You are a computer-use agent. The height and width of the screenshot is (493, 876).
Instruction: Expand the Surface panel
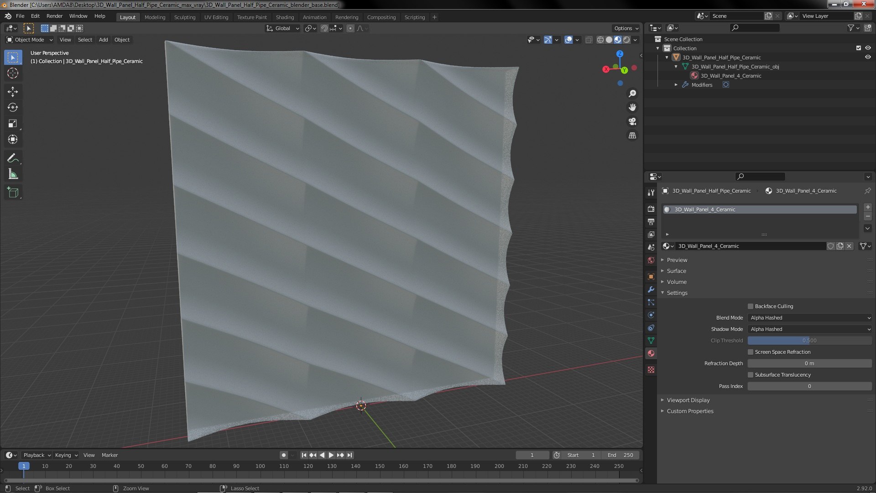677,271
